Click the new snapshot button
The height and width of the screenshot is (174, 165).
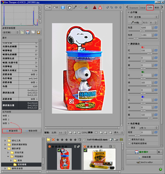pyautogui.click(x=12, y=131)
